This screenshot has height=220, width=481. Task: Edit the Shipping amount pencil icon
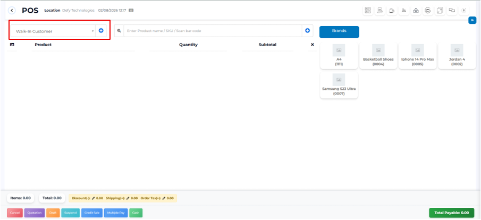coord(128,198)
